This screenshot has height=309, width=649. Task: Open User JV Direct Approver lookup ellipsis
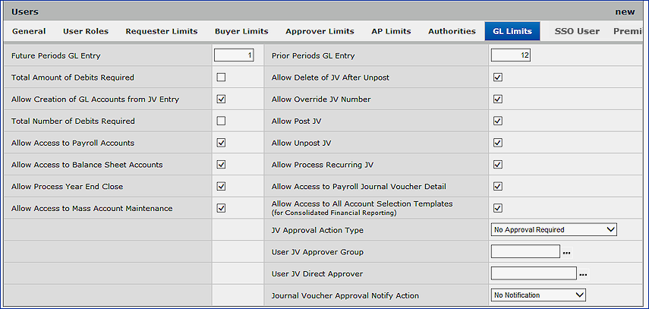tap(583, 275)
